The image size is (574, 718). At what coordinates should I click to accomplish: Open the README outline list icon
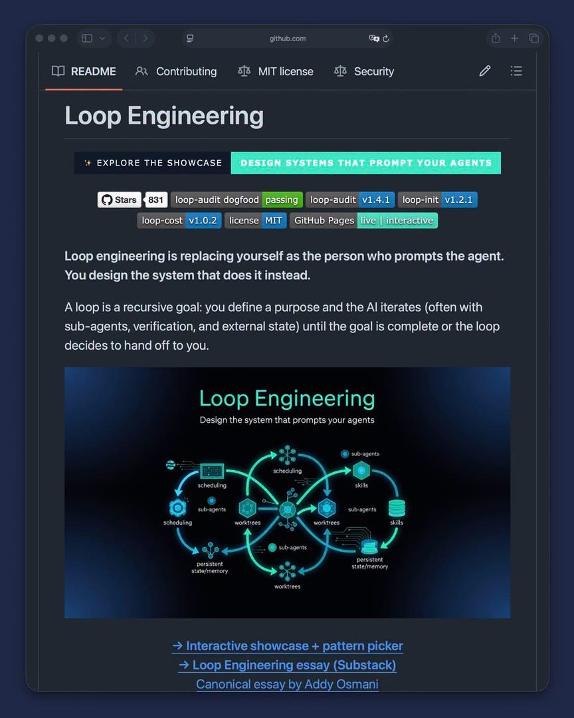[516, 71]
